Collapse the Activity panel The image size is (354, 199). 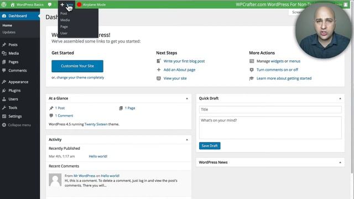pos(187,140)
